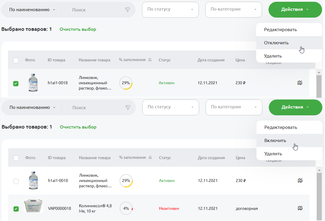Choose Включить in the actions menu
Image resolution: width=325 pixels, height=221 pixels.
pos(289,141)
